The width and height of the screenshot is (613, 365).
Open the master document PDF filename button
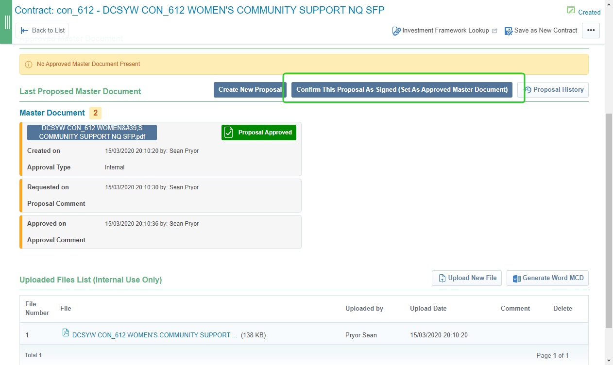(x=92, y=133)
